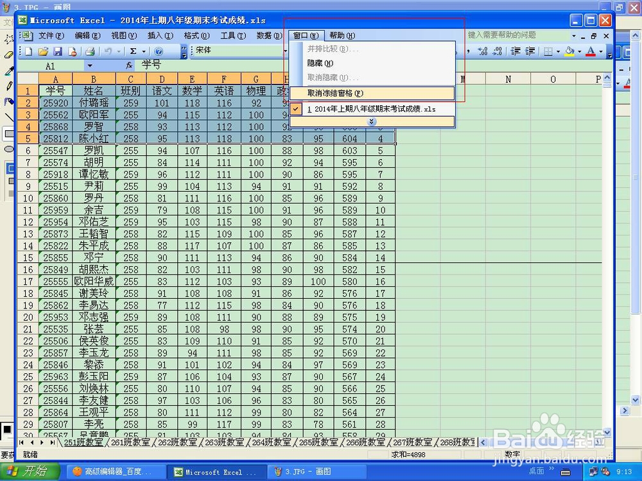Toggle checked window 2014年上期八年级期末考试成绩.xls
Viewport: 642px width, 481px height.
pos(372,109)
